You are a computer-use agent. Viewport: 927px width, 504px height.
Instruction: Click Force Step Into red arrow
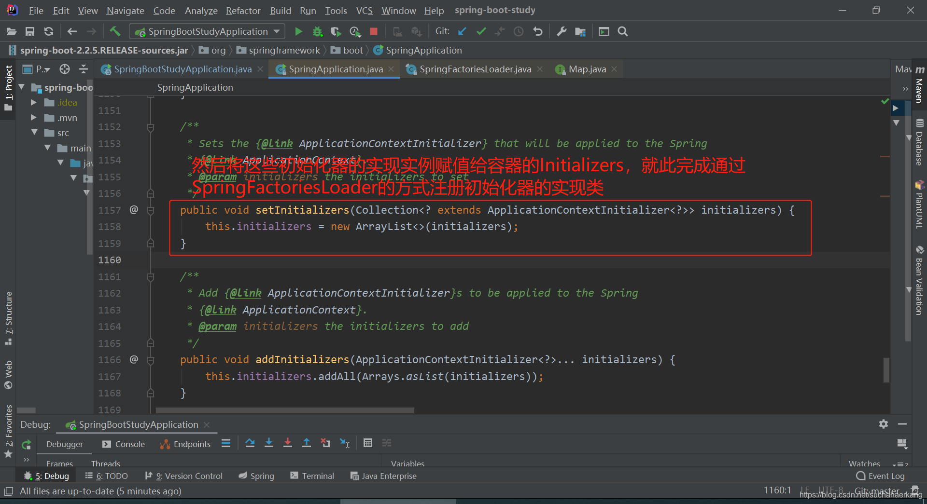pos(288,443)
